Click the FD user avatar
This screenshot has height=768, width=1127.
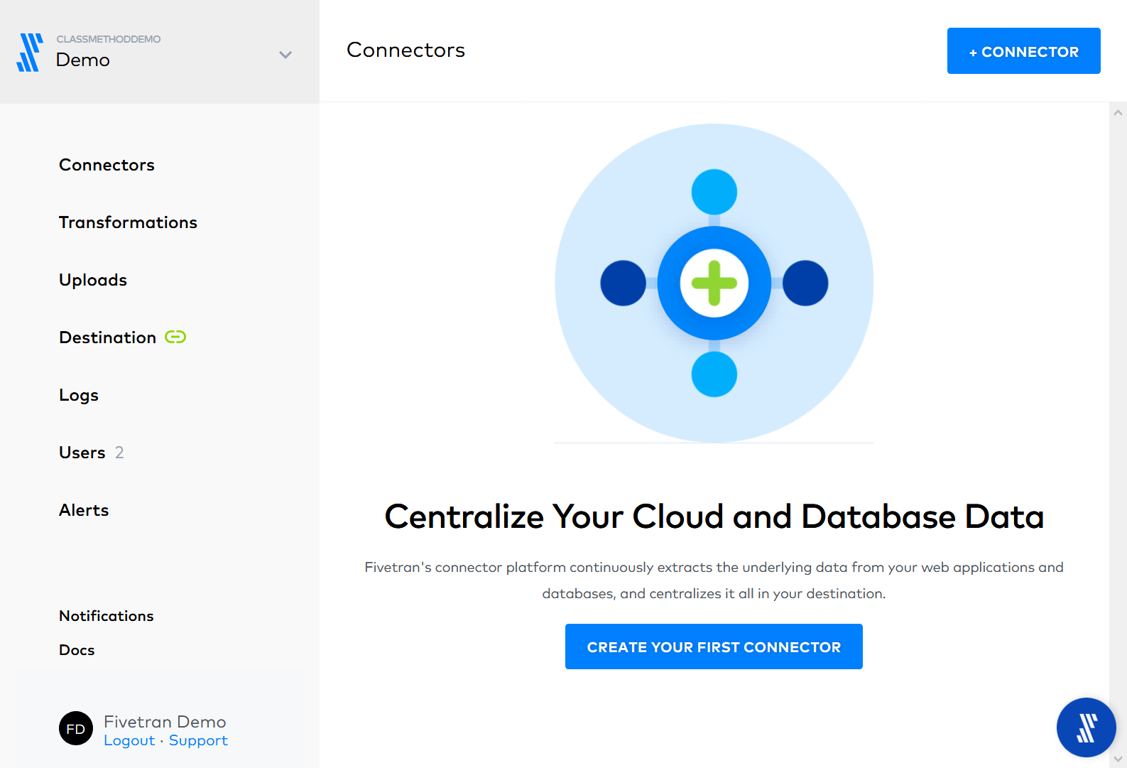pos(76,728)
